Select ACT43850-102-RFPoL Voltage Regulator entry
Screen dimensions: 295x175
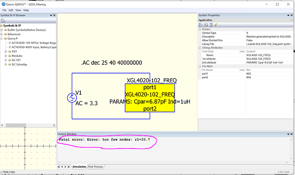pyautogui.click(x=34, y=43)
